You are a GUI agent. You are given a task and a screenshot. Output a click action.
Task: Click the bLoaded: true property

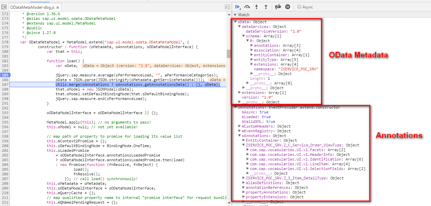(256, 117)
